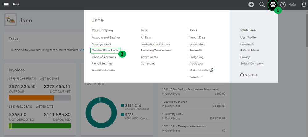The height and width of the screenshot is (137, 308).
Task: Select Import Data tool
Action: tap(197, 37)
